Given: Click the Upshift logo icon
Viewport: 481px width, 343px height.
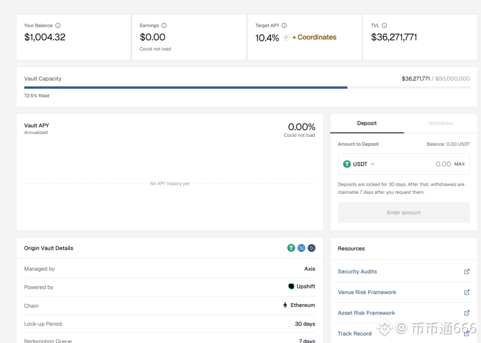Looking at the screenshot, I should [x=291, y=286].
